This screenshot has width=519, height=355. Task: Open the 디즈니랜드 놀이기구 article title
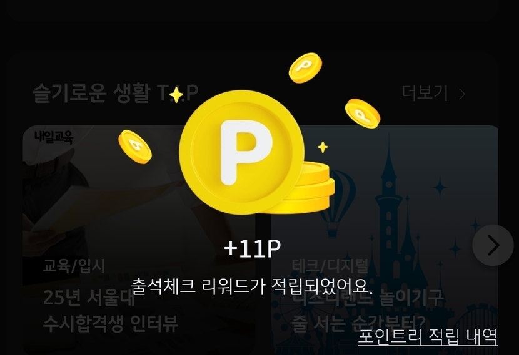pos(368,311)
